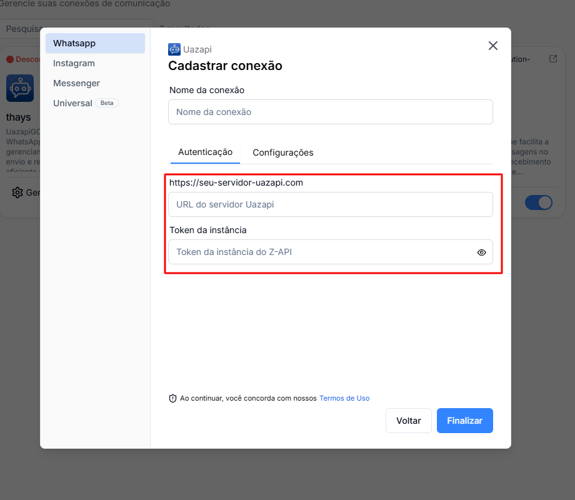The height and width of the screenshot is (500, 575).
Task: Close the Cadastrar conexão dialog
Action: (493, 46)
